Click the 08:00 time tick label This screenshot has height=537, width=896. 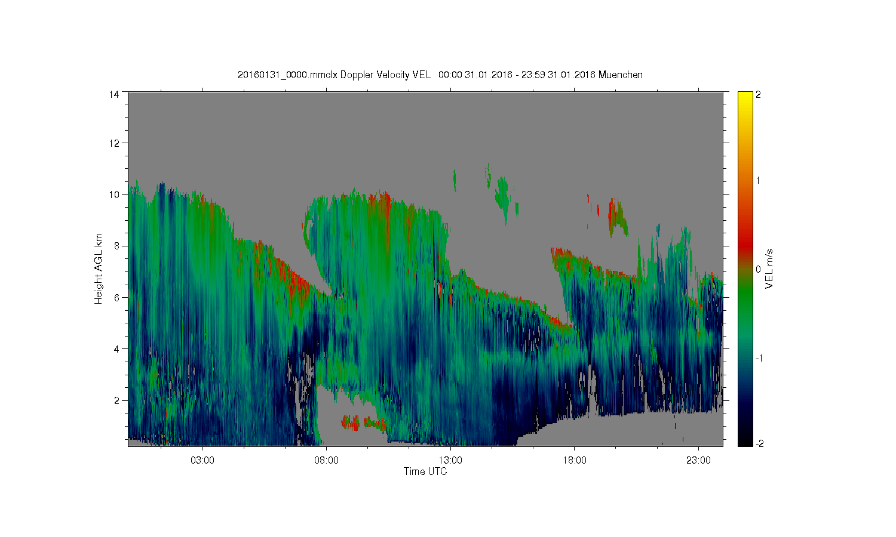(327, 461)
